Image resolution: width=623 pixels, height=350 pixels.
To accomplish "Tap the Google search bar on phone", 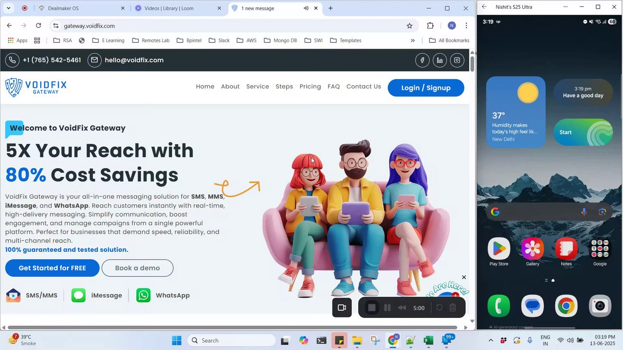I will click(549, 212).
